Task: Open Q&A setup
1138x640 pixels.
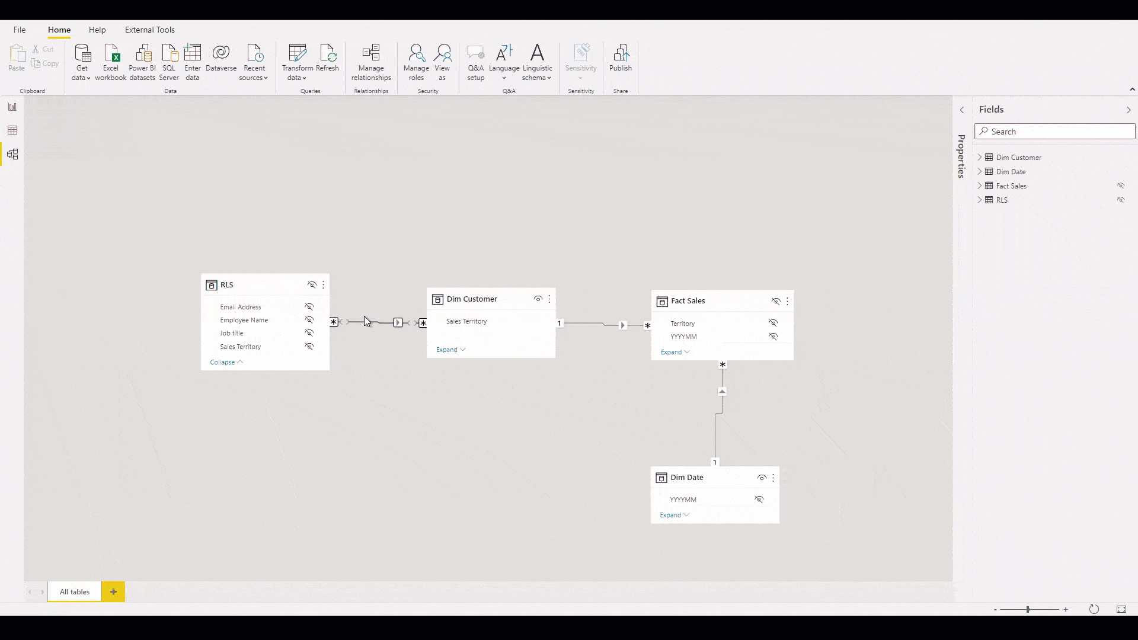Action: [x=475, y=61]
